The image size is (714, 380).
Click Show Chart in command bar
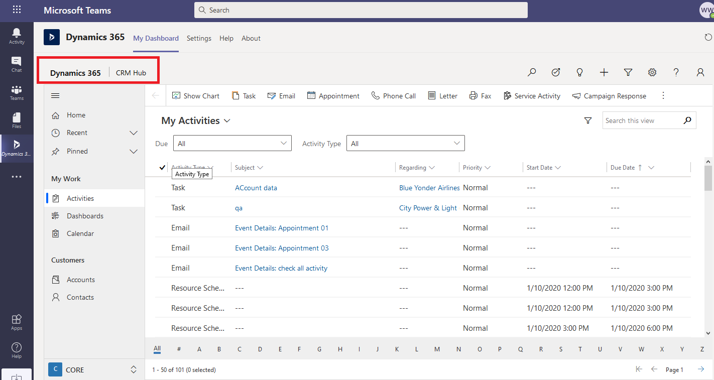click(x=196, y=96)
